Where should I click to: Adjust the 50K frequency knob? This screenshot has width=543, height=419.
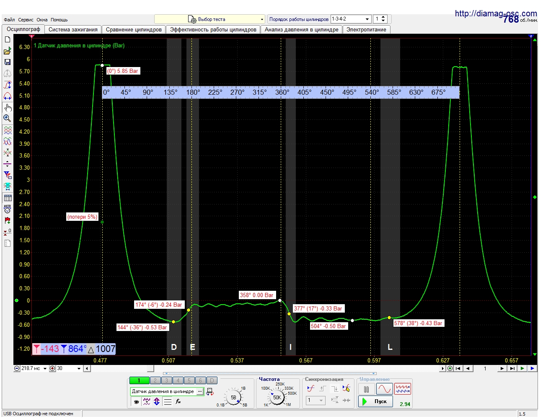click(277, 397)
